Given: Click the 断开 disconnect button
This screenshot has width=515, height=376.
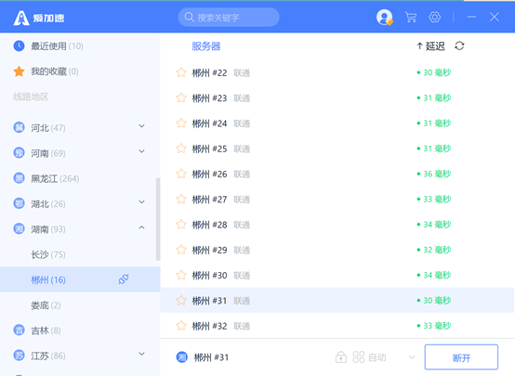Looking at the screenshot, I should pos(461,357).
